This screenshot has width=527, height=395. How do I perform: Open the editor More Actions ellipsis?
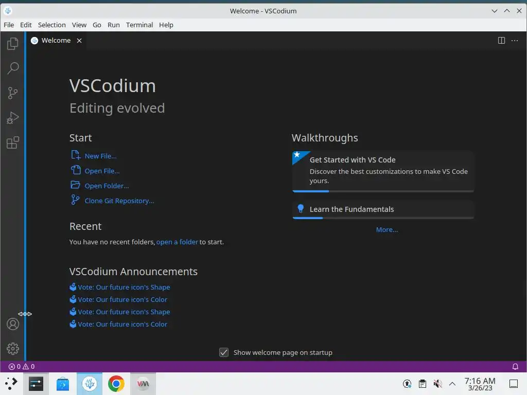click(515, 41)
